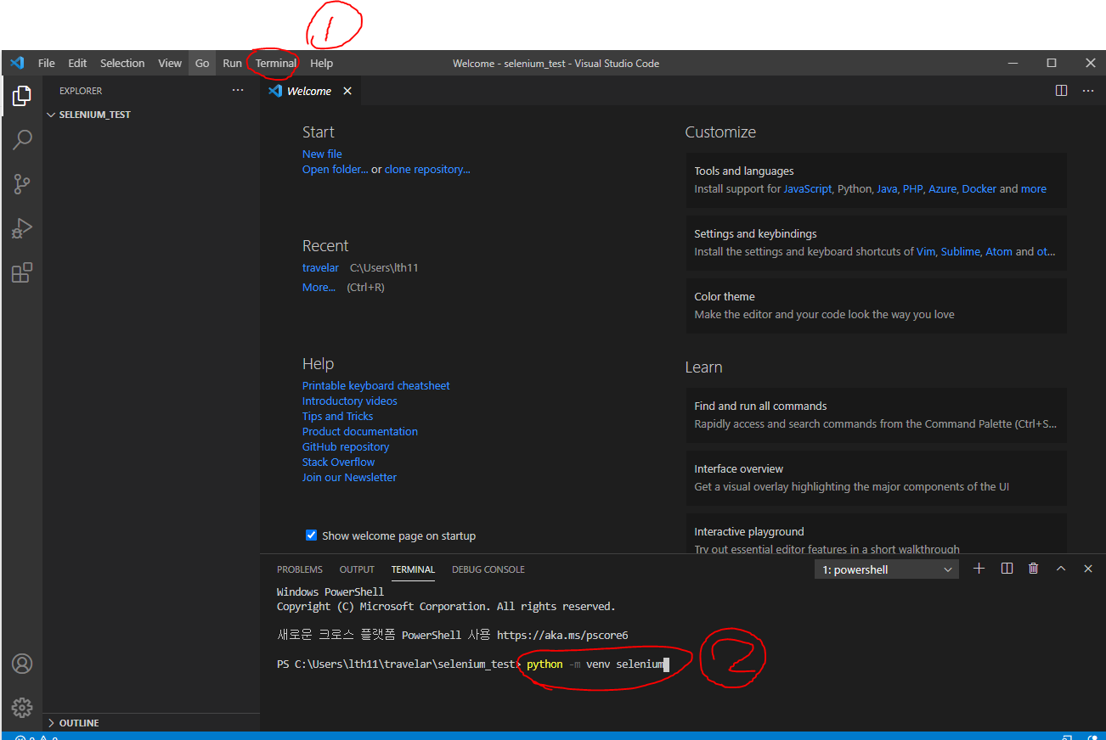
Task: Select the Welcome editor tab
Action: [310, 91]
